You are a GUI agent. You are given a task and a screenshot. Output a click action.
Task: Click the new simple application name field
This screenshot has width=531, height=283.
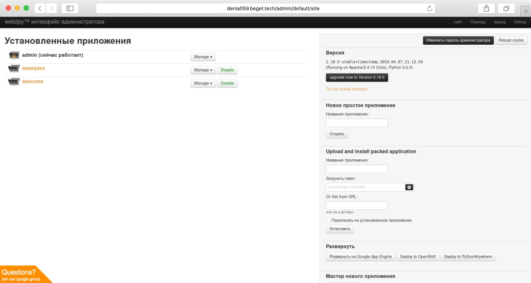click(x=357, y=123)
